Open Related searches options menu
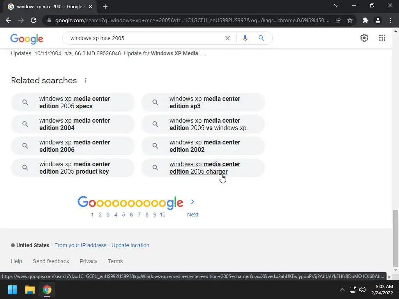The image size is (399, 299). point(86,80)
